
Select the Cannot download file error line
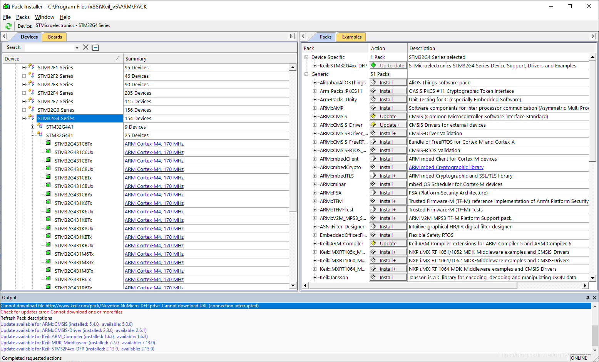296,306
